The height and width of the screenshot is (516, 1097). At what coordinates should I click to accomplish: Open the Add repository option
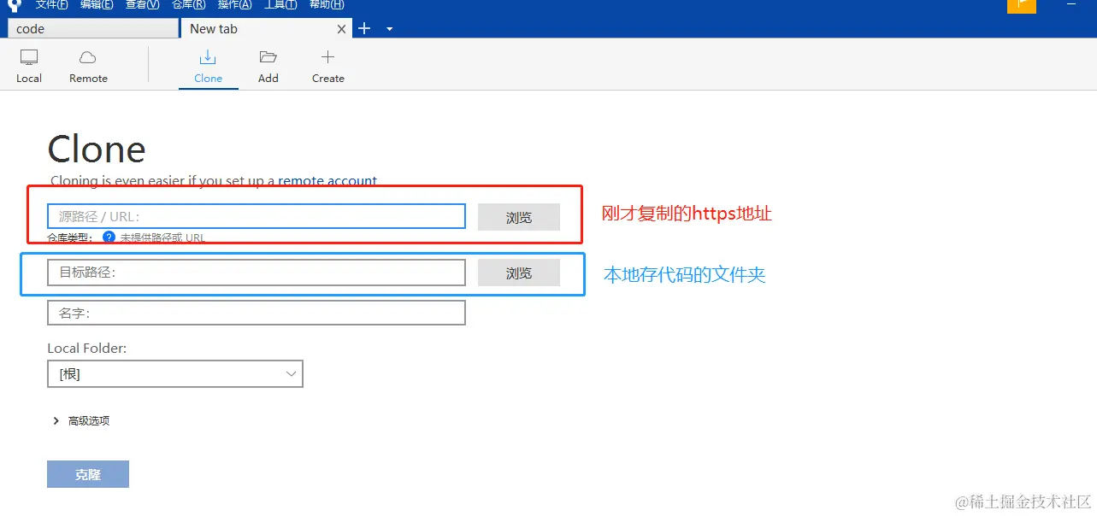(x=268, y=67)
